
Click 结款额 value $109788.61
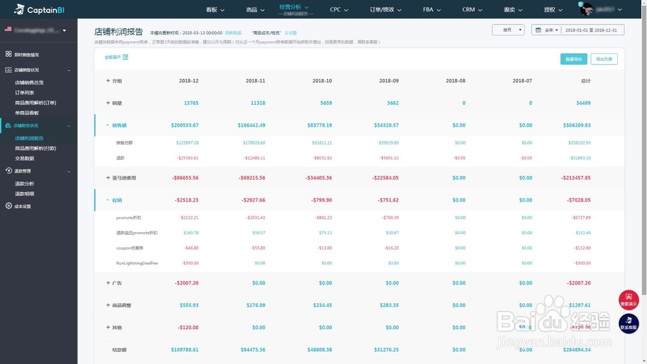coord(184,350)
